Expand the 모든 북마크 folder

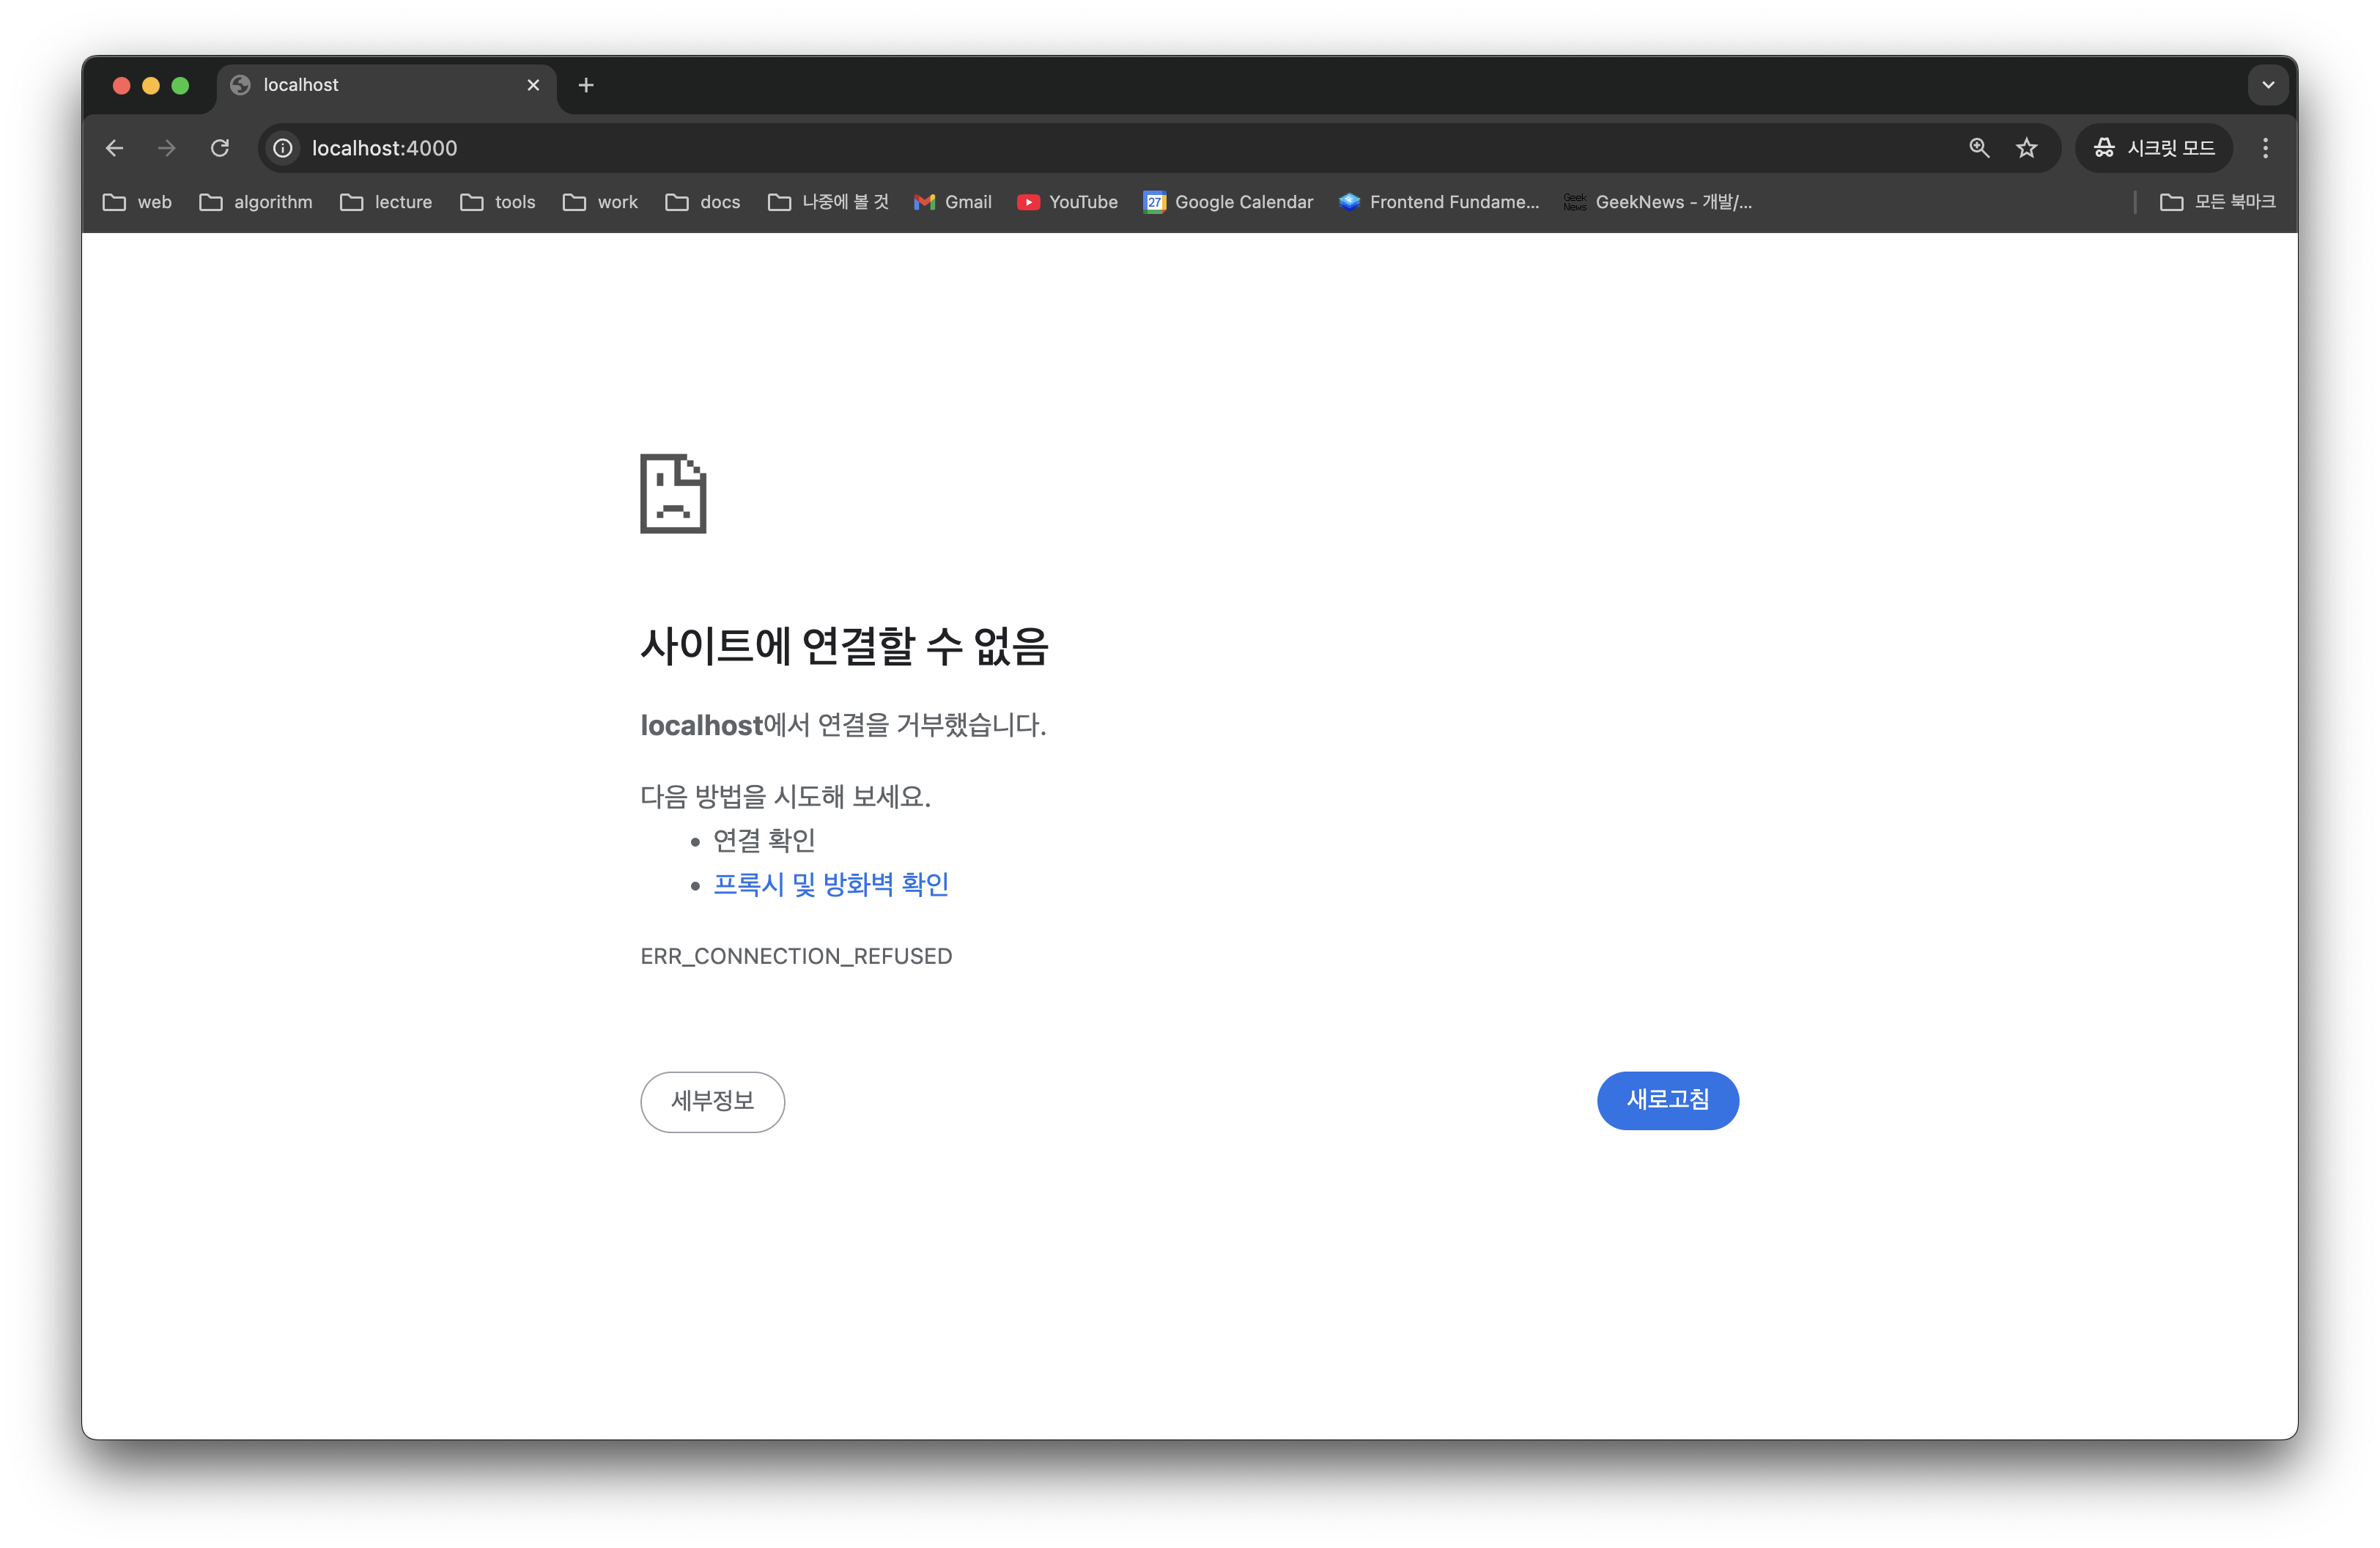pos(2217,202)
